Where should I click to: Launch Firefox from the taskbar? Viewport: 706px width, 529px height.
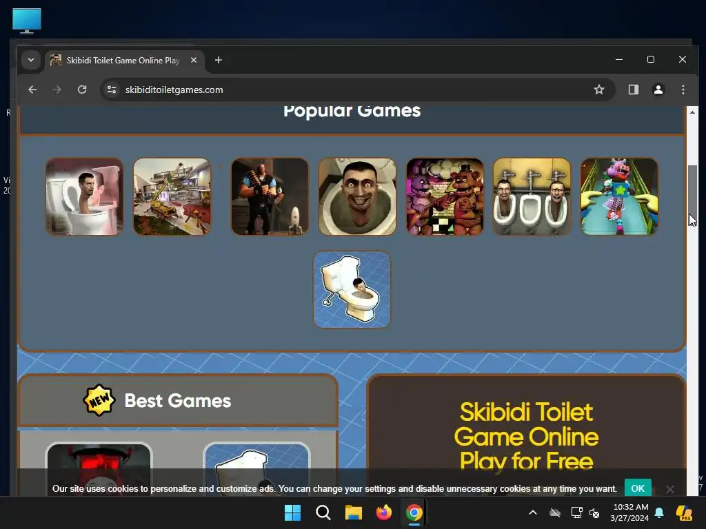pyautogui.click(x=383, y=512)
